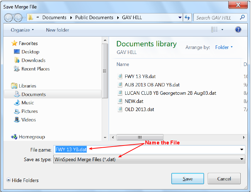Screen dimensions: 251x192
Task: Select file AUB 2013 OB AND YB.dat
Action: (152, 85)
